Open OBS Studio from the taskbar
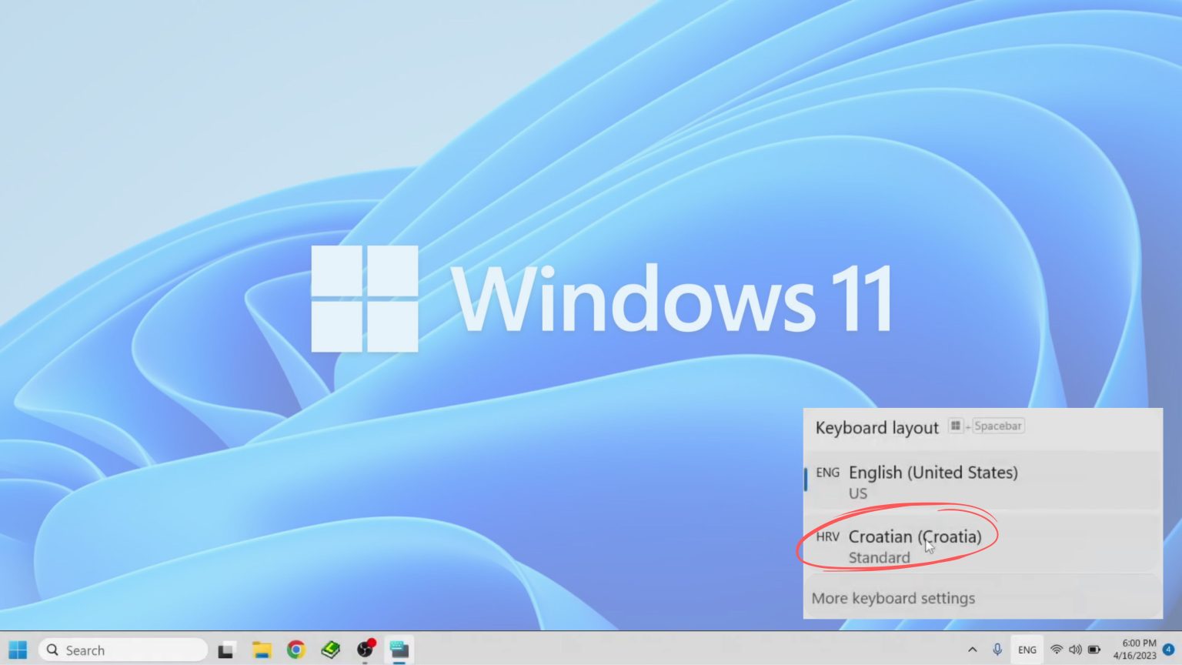 click(x=365, y=650)
